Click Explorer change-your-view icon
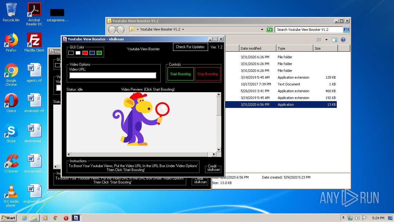Viewport: 394px width, 222px height. [x=319, y=40]
